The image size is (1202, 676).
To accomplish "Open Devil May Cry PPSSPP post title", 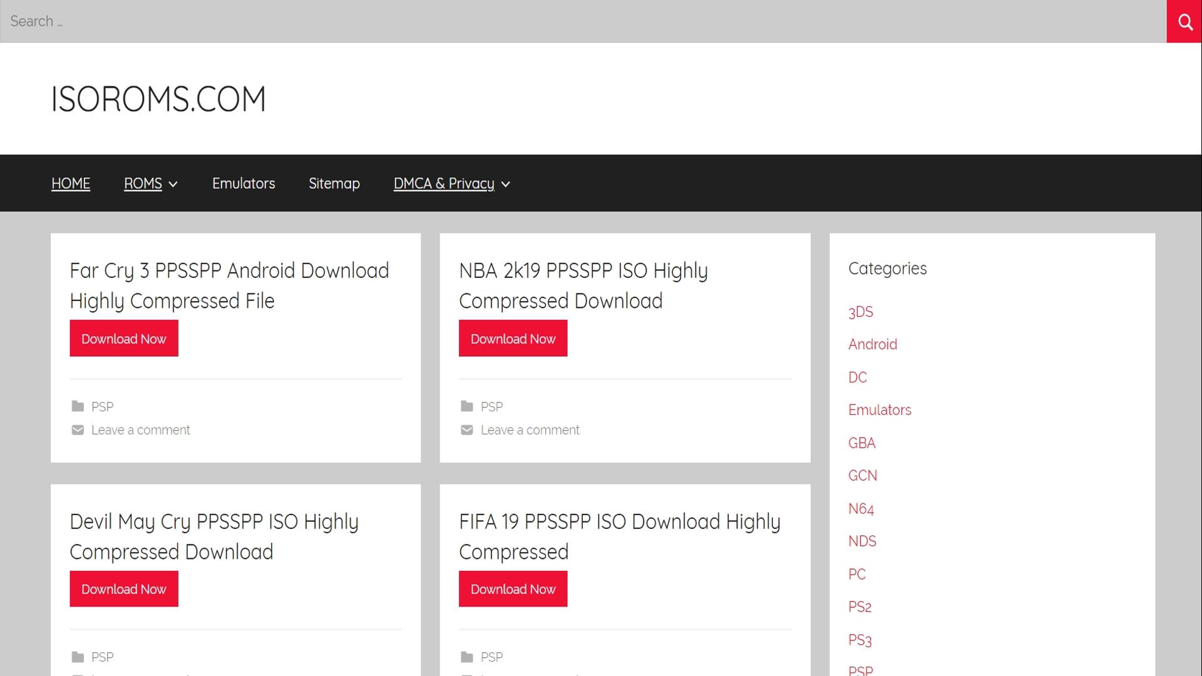I will pos(214,536).
